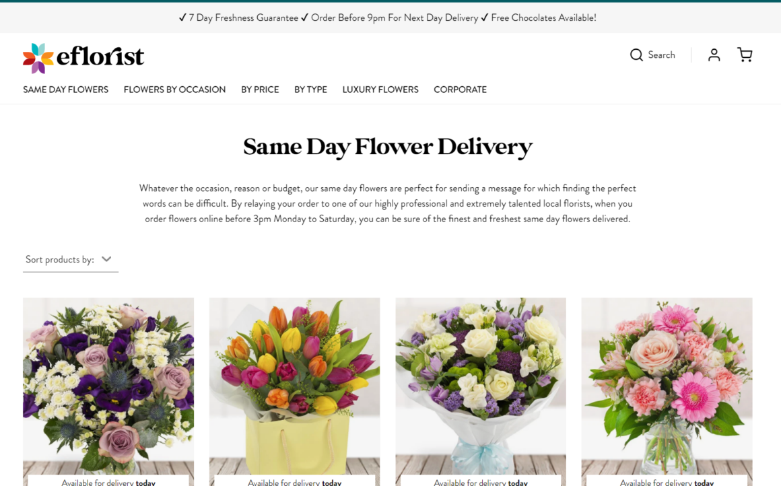Select the By Type menu item
Screen dimensions: 781x486
coord(310,90)
